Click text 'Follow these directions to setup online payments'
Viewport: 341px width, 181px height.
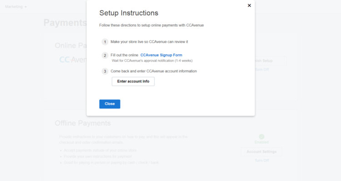click(139, 25)
